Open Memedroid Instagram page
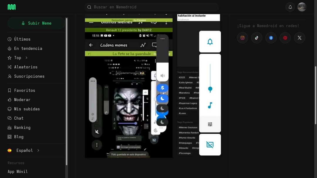This screenshot has height=178, width=317. point(242,38)
